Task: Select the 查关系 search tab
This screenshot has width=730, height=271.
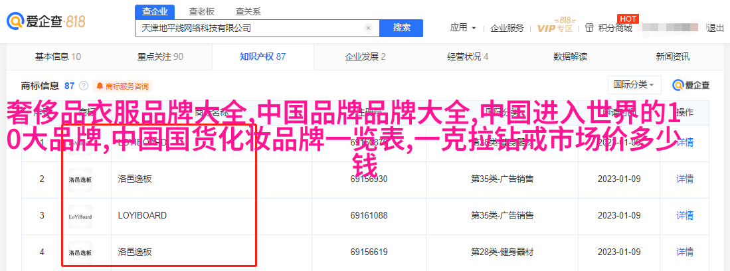Action: 248,12
